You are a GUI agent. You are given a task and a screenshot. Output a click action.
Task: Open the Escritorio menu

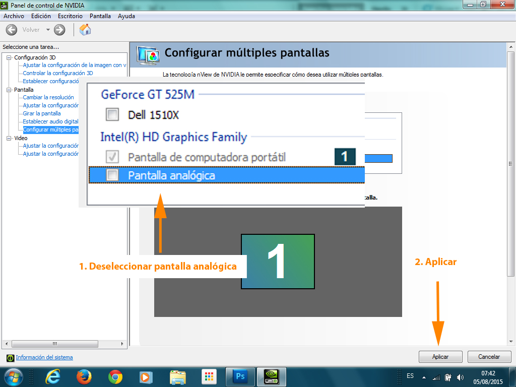(70, 16)
